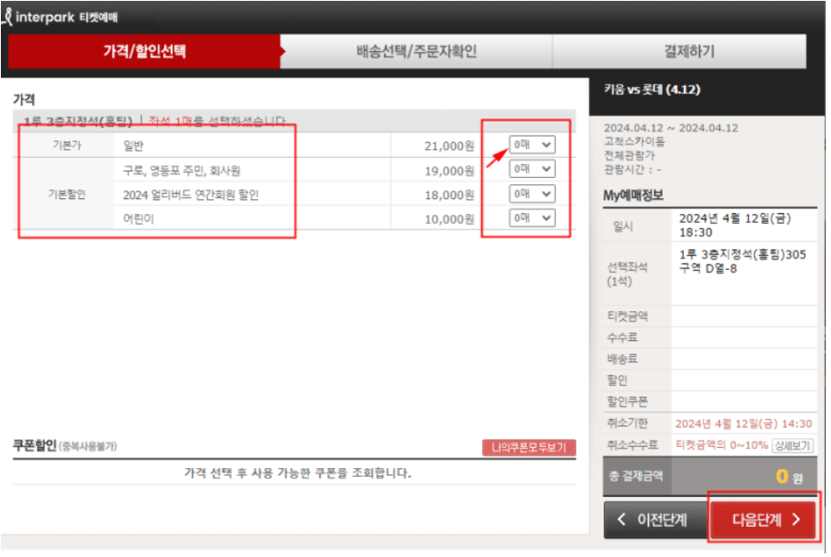Click the Interpark ticket logo
This screenshot has height=557, width=831.
click(61, 17)
